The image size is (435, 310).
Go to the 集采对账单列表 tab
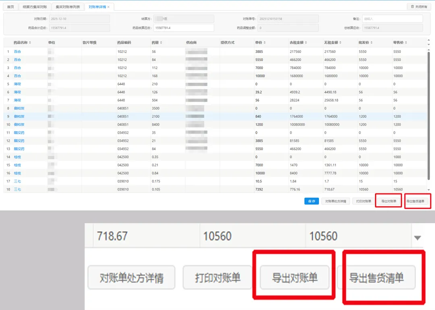coord(68,7)
